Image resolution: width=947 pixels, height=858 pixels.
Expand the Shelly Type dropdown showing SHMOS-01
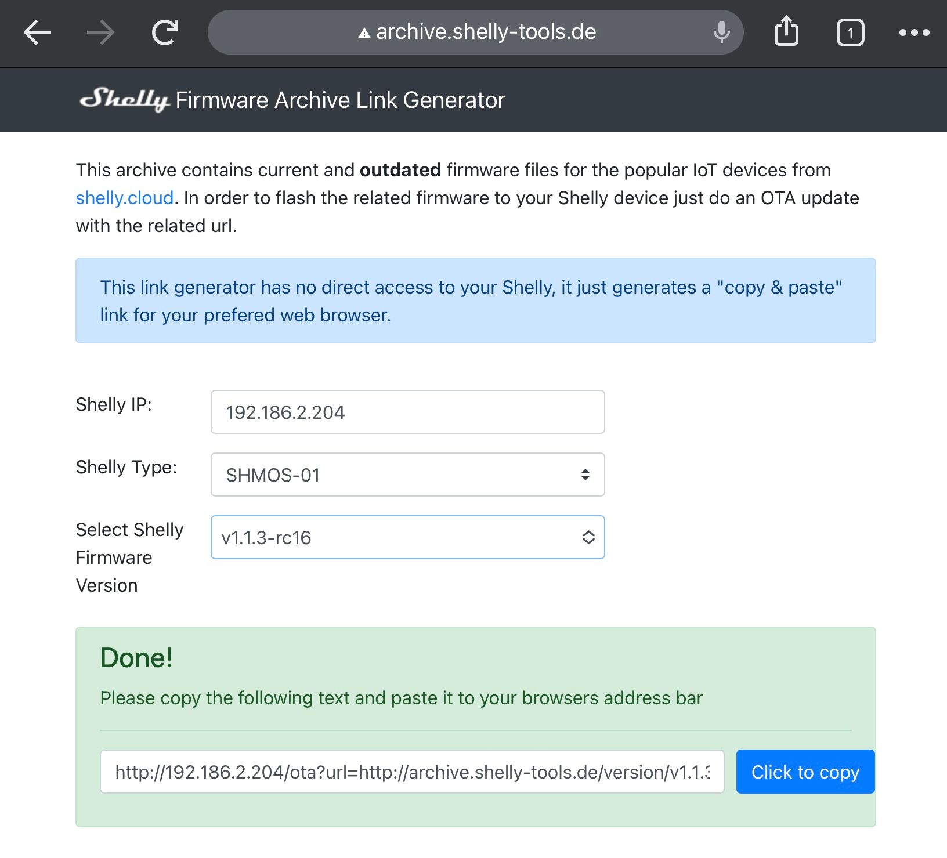point(407,475)
